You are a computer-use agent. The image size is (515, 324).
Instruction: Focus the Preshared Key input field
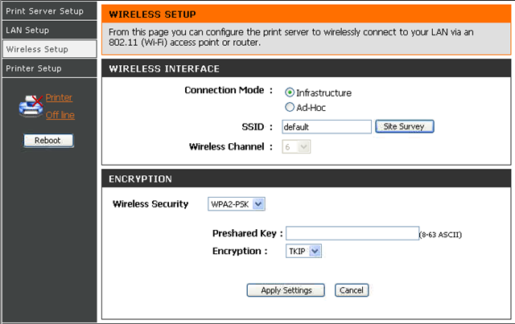tap(352, 233)
